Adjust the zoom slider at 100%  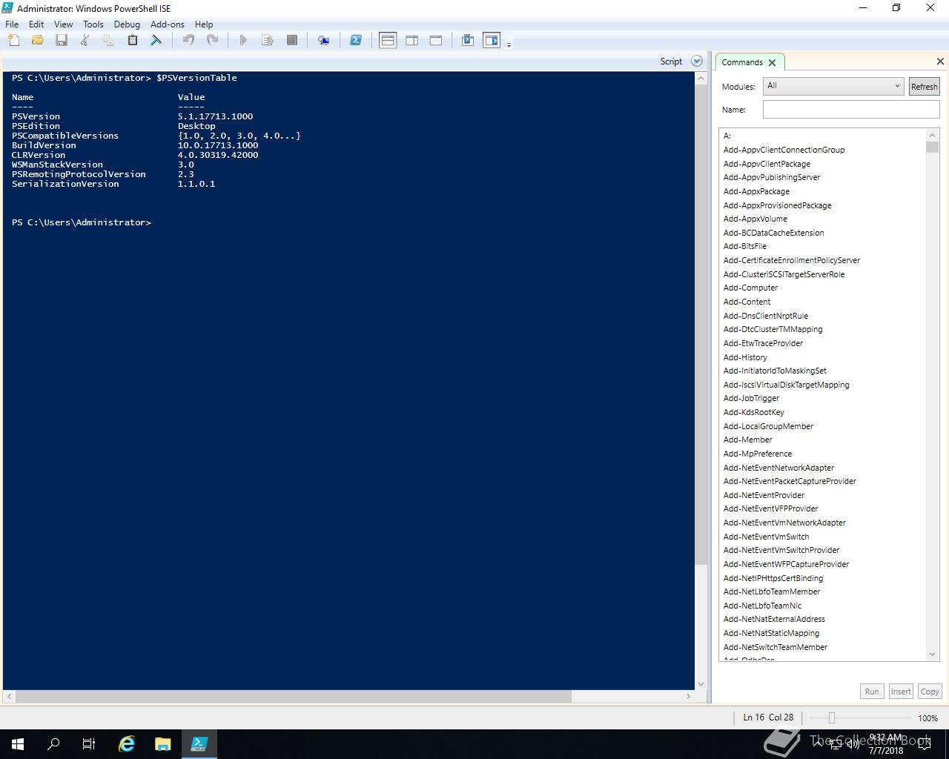tap(832, 717)
